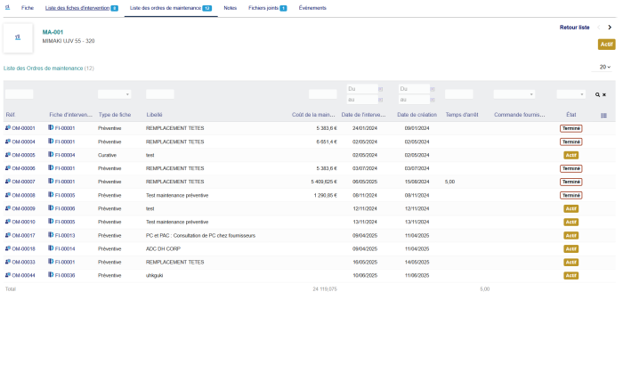Click the order icon beside OM-00001
The height and width of the screenshot is (365, 623).
pyautogui.click(x=8, y=128)
